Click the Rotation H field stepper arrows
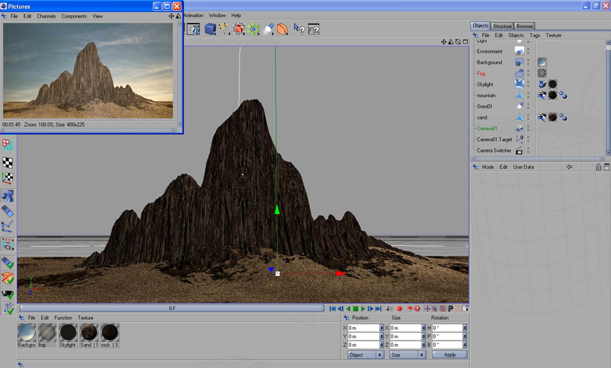The height and width of the screenshot is (368, 611). coord(465,328)
